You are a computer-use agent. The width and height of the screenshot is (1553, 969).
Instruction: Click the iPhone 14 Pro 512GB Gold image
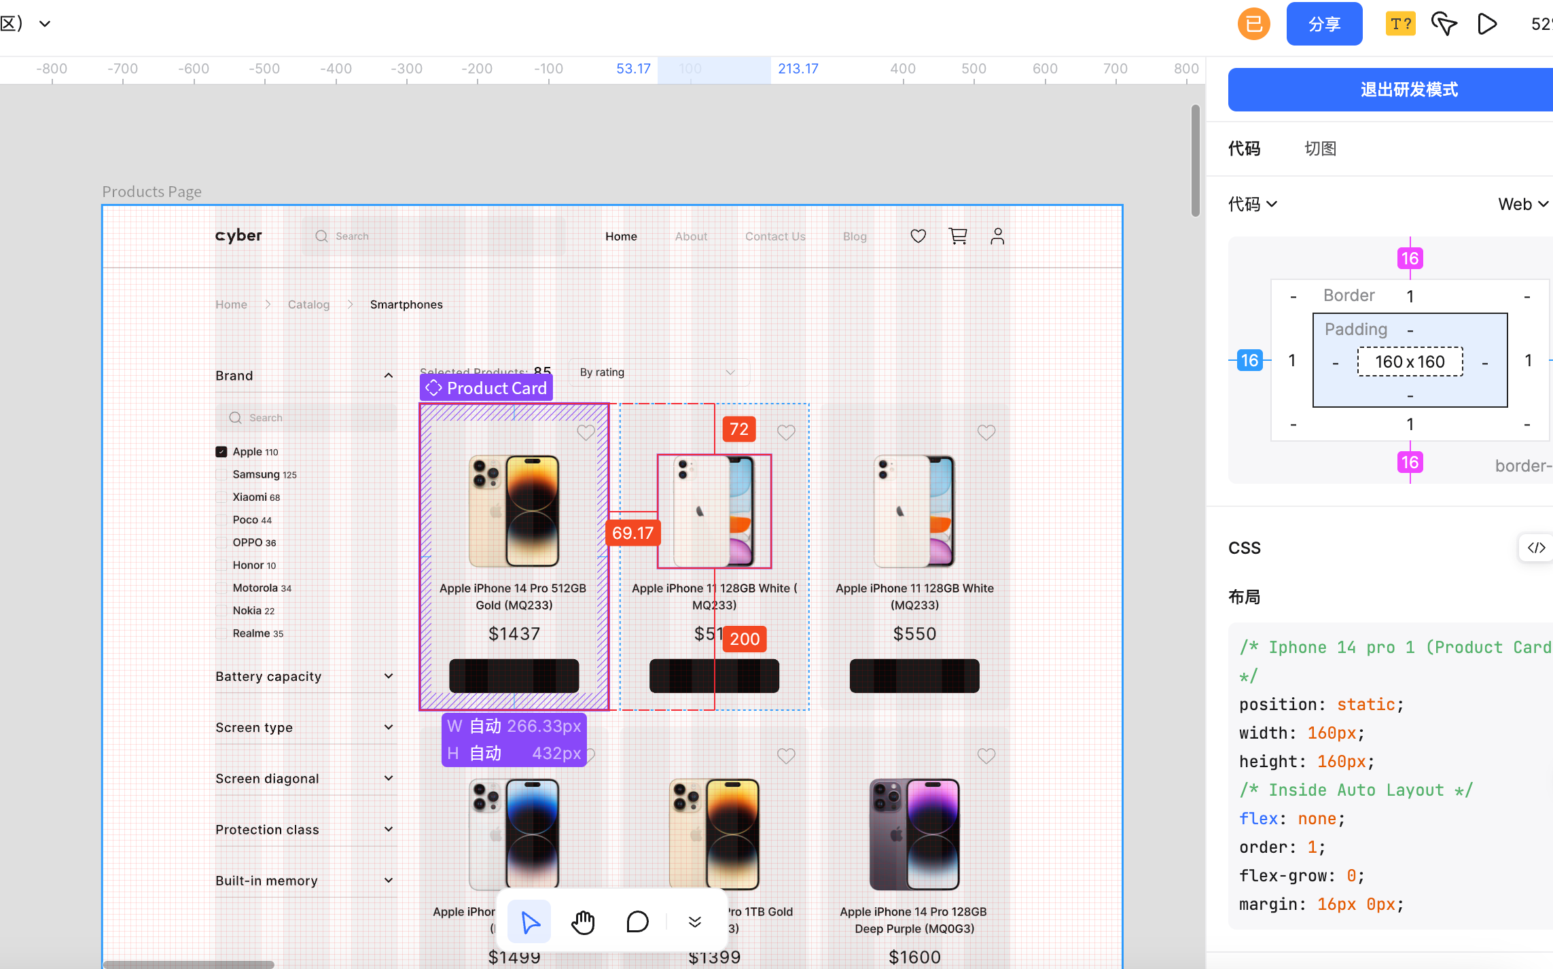pos(514,511)
